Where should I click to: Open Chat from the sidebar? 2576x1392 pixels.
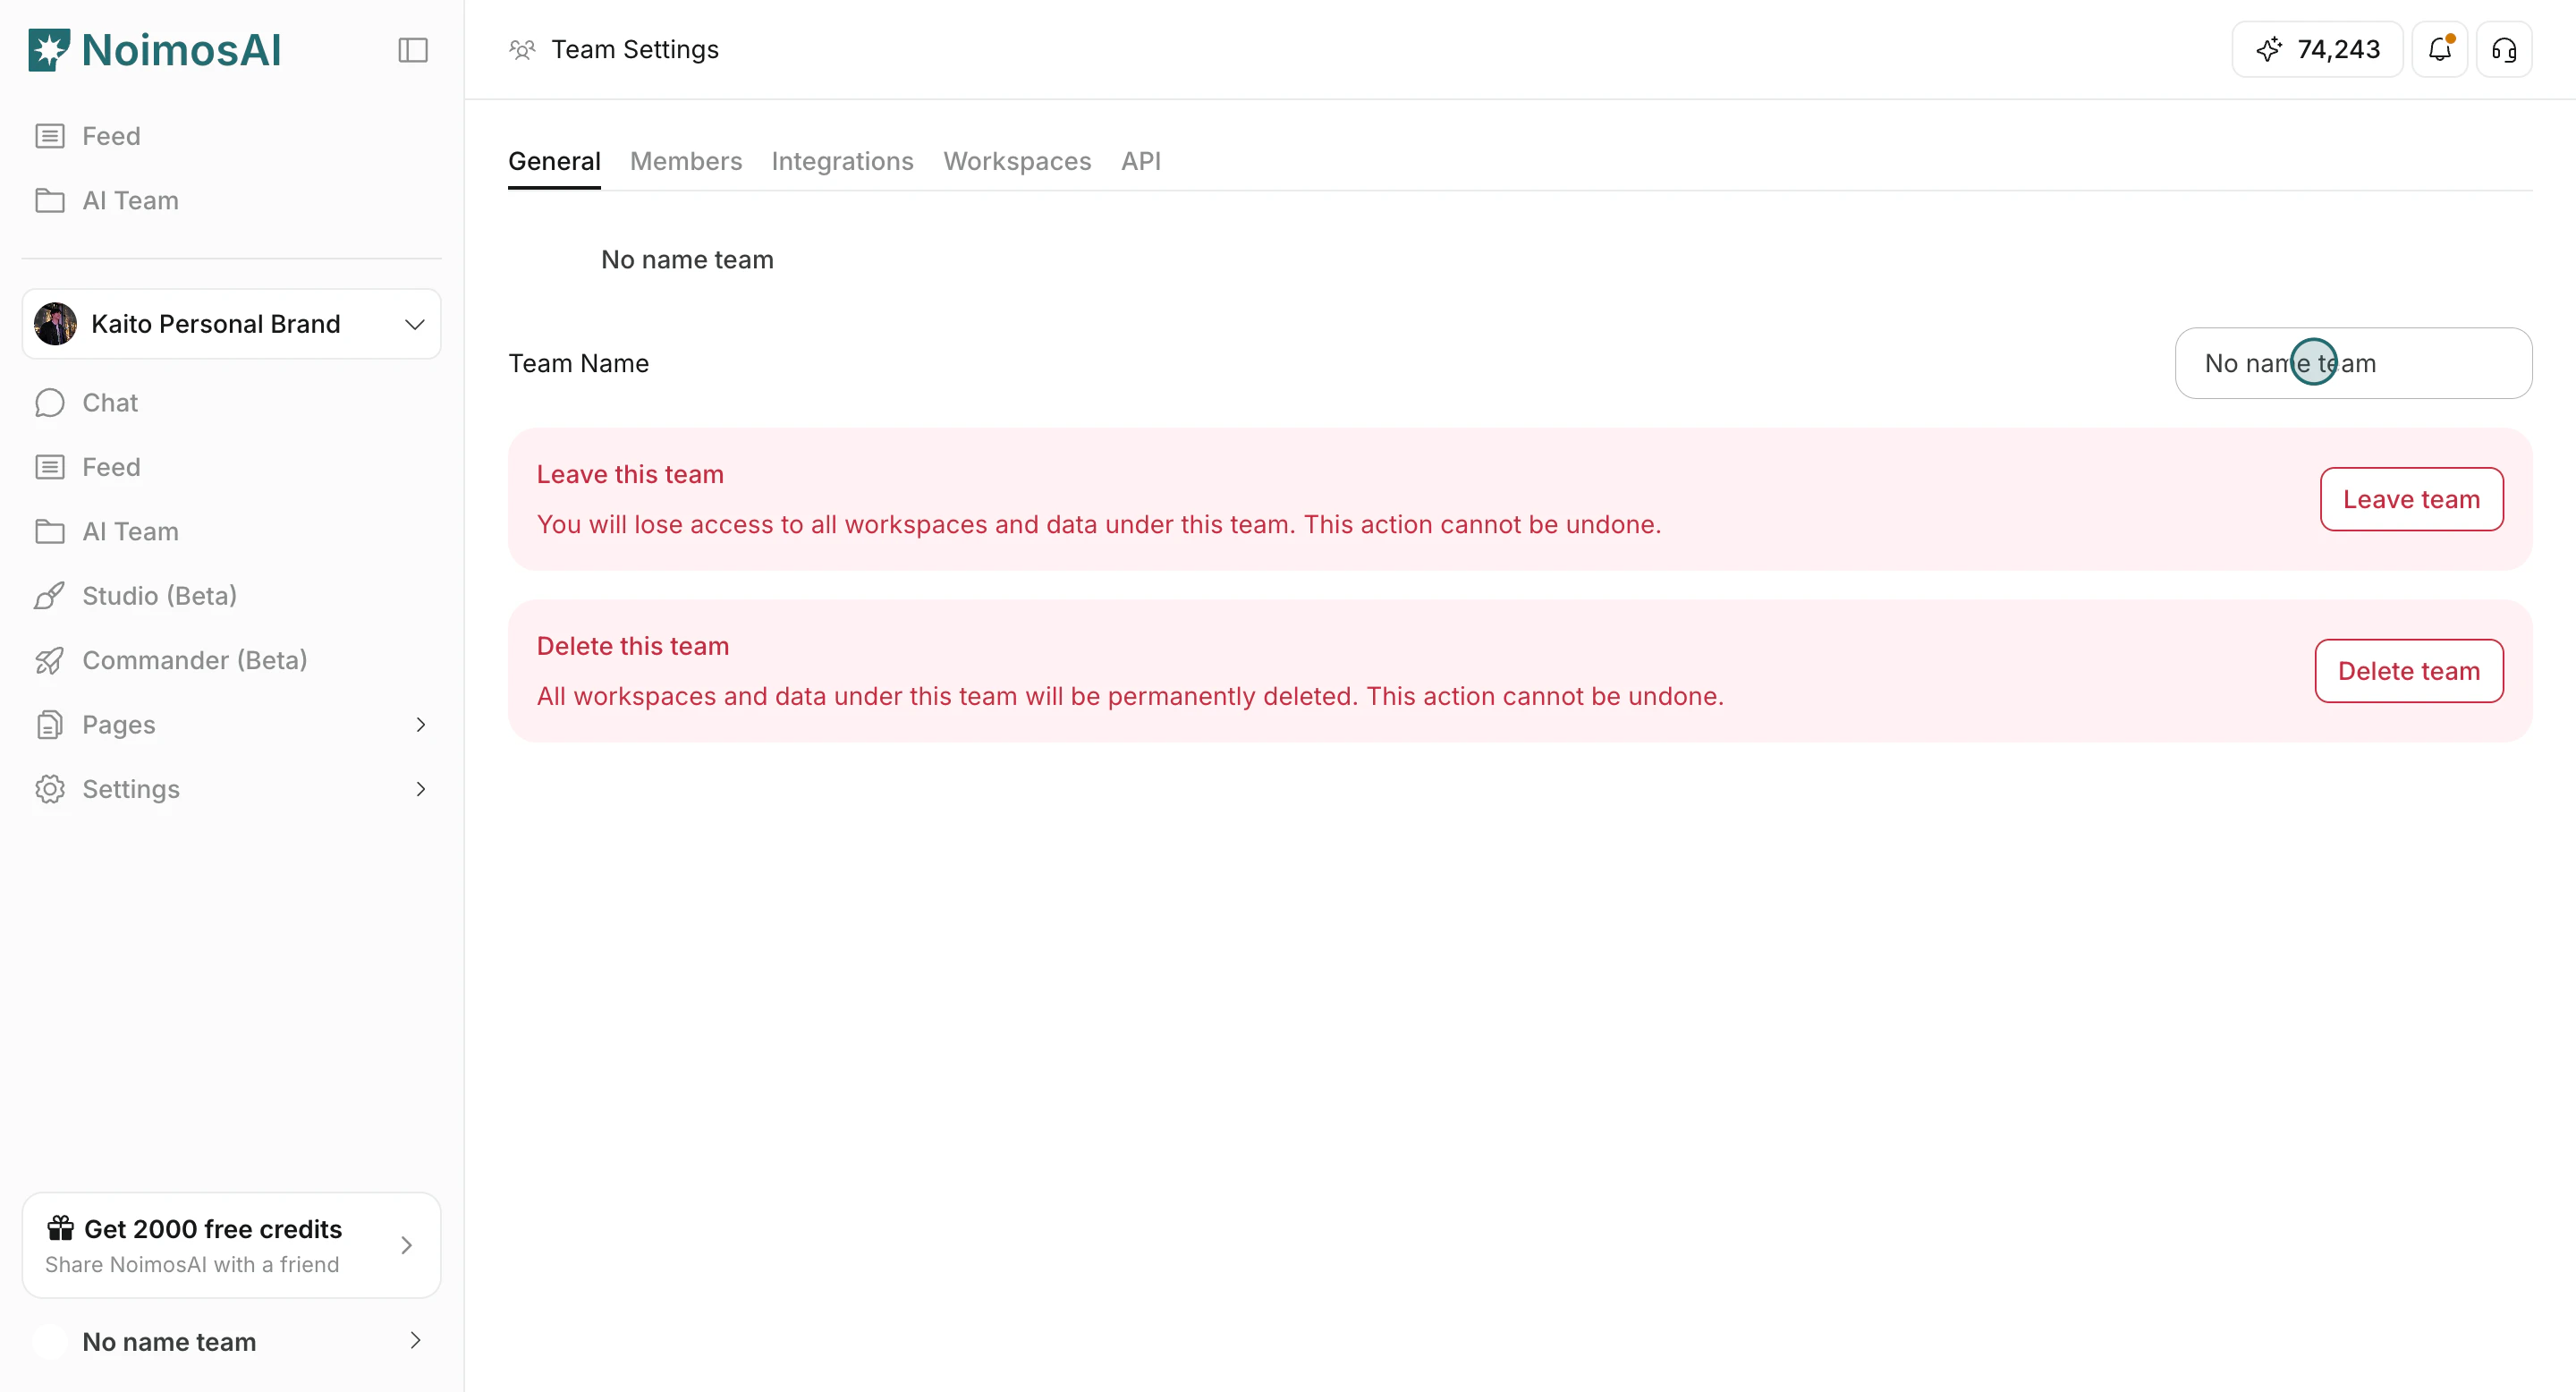[x=110, y=402]
